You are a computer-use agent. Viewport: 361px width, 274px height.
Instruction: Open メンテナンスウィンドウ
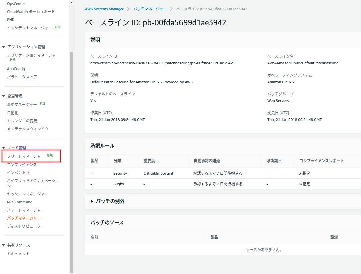pos(28,129)
